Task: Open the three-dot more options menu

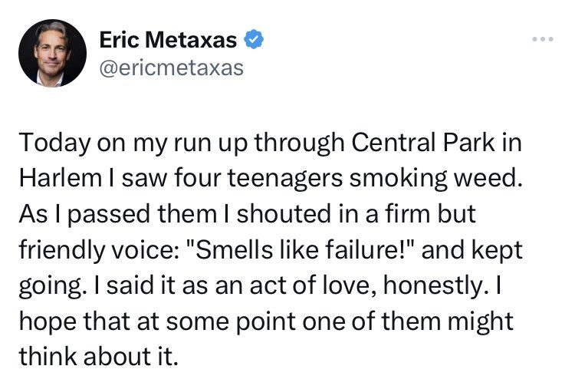Action: (x=544, y=39)
